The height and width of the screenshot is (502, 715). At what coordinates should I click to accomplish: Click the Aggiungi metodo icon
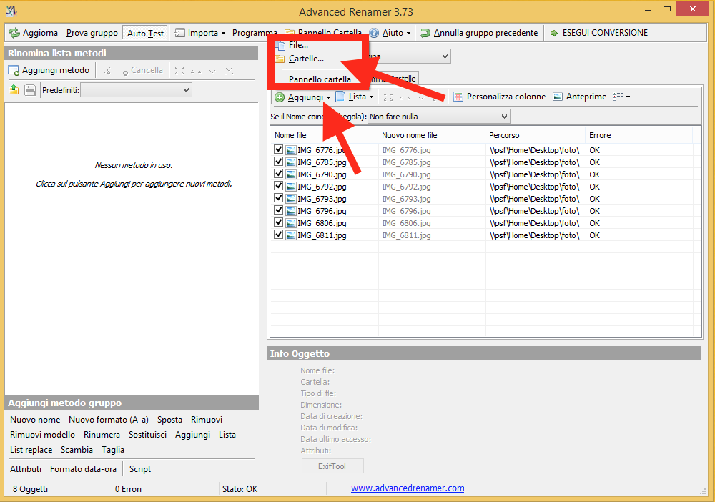(x=14, y=71)
